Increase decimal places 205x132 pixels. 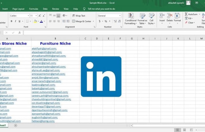point(115,21)
